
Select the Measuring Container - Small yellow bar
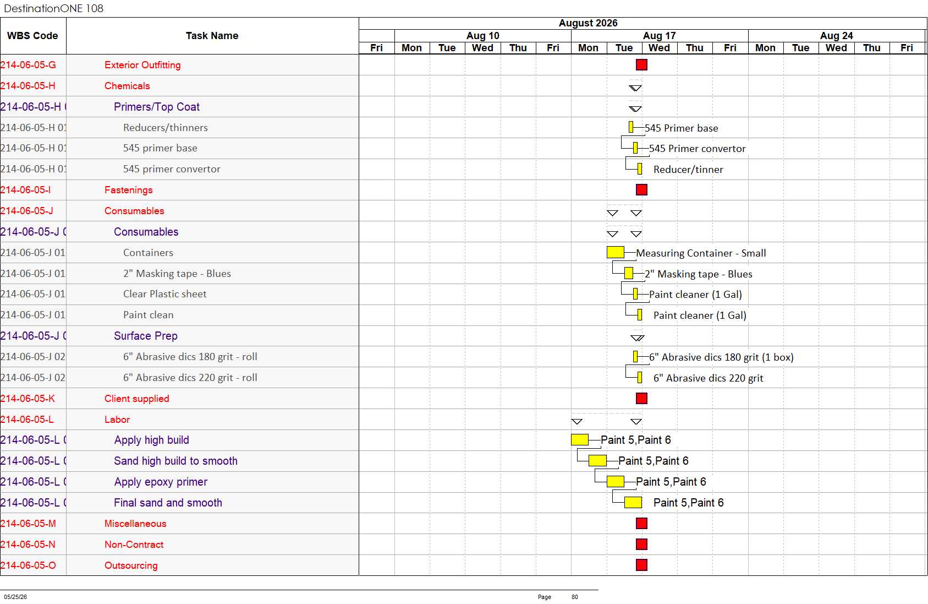[616, 253]
